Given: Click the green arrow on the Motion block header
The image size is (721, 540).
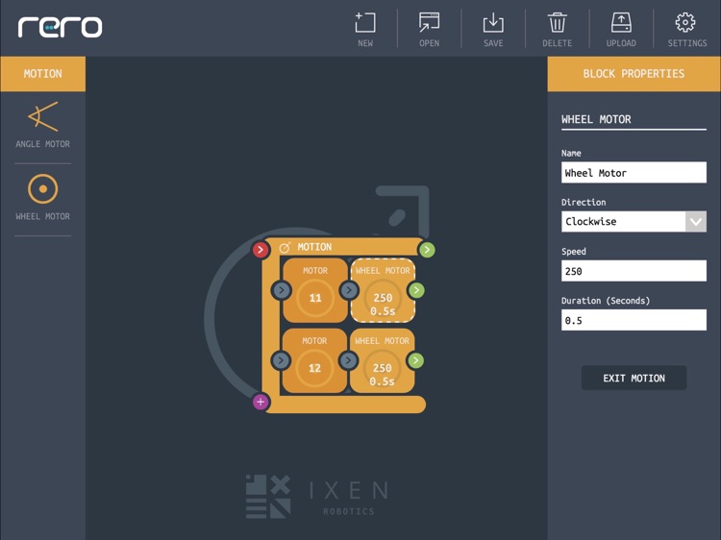Looking at the screenshot, I should (427, 250).
